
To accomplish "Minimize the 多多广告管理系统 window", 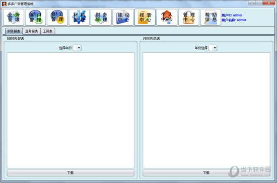I will 252,3.
